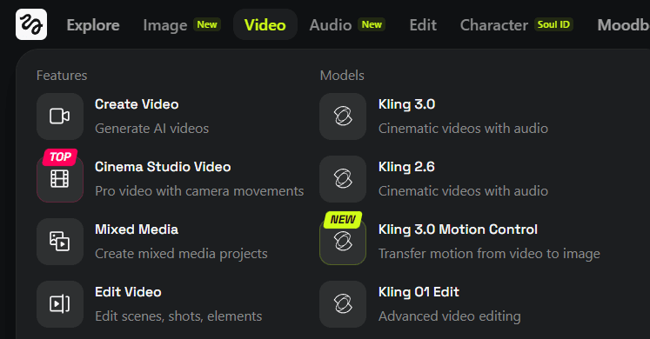Click the Kling 3.0 model icon
Screen dimensions: 650x339
click(343, 116)
